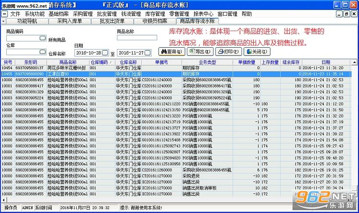Sort by 商品名称 column header

(68, 62)
